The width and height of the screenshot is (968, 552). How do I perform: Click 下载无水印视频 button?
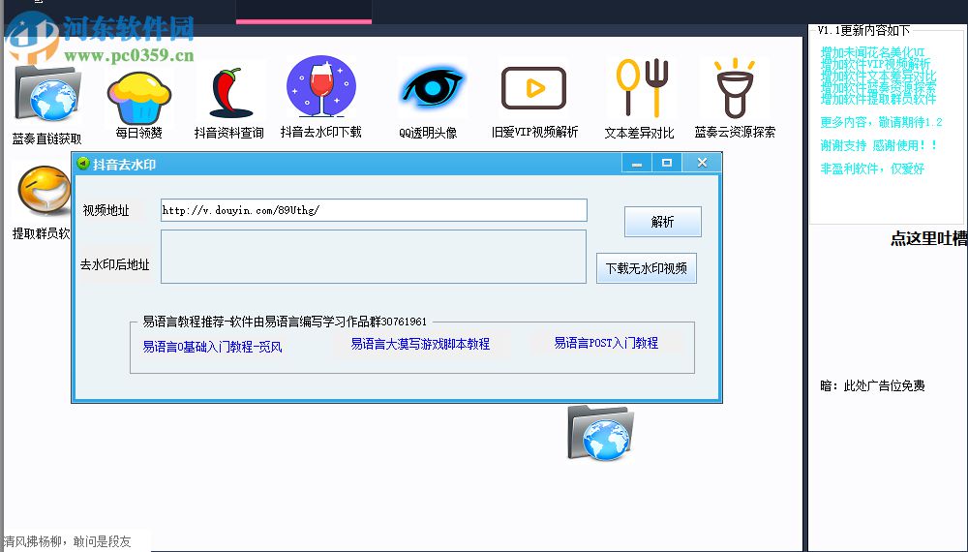click(x=647, y=268)
